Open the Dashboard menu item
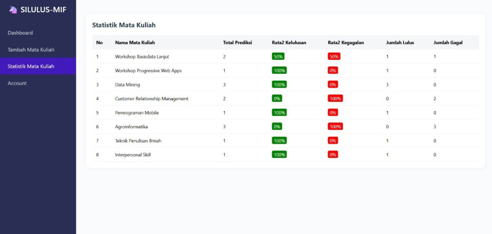Screen dimensions: 492x234 (20, 33)
